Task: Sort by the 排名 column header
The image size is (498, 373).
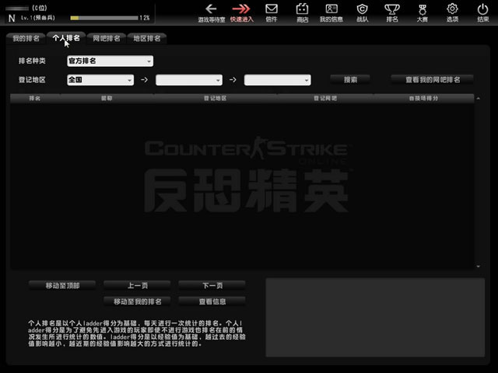Action: click(x=35, y=99)
